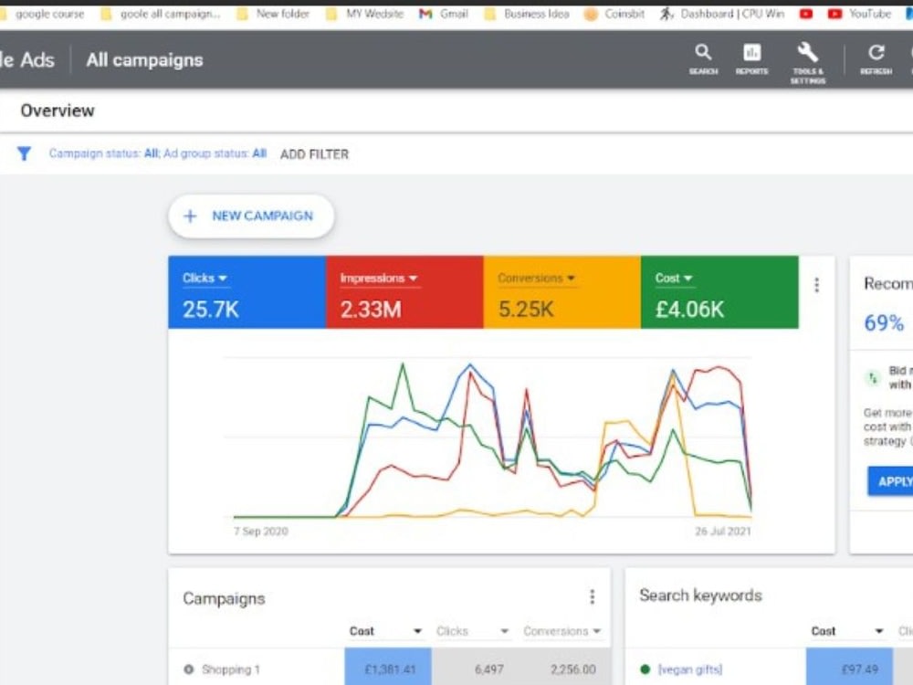Open the first red YouTube icon bookmark
Image resolution: width=913 pixels, height=685 pixels.
pyautogui.click(x=806, y=14)
